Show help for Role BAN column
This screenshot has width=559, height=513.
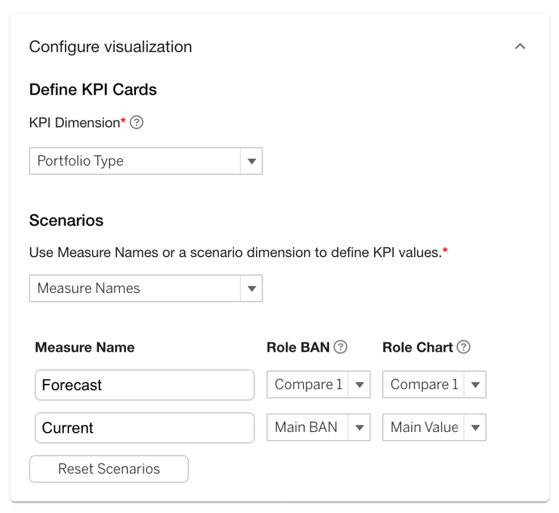click(x=341, y=347)
